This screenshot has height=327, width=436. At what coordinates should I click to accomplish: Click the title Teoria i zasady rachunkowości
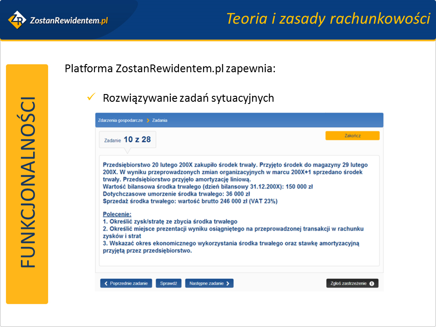328,19
